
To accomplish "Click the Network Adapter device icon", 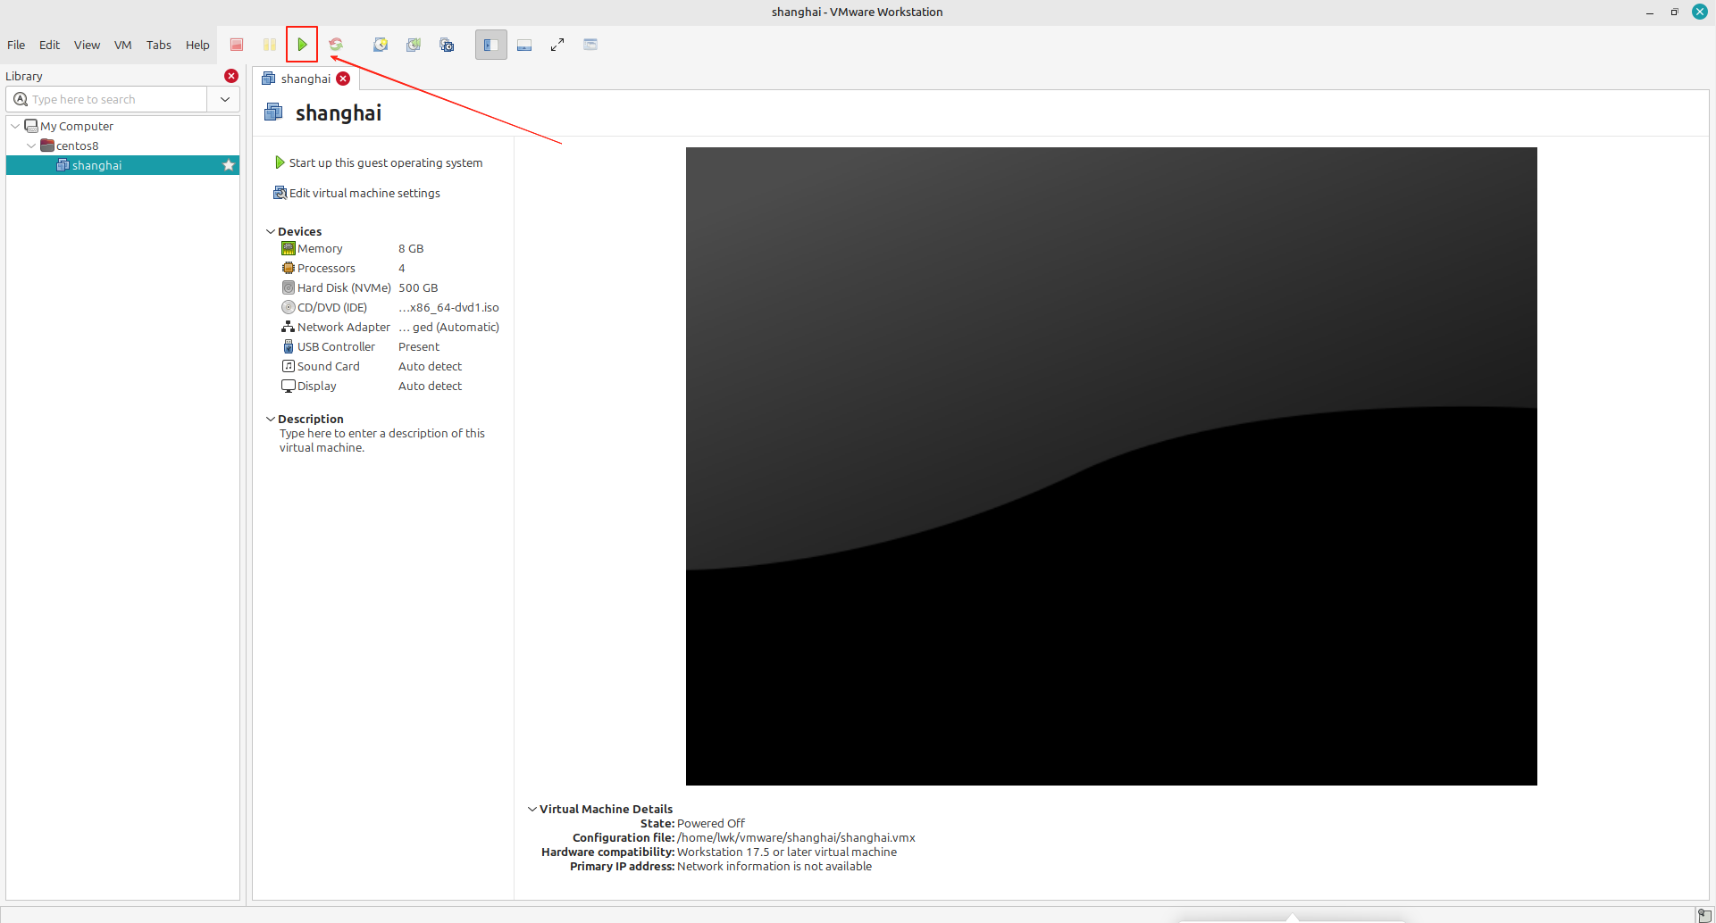I will tap(289, 327).
